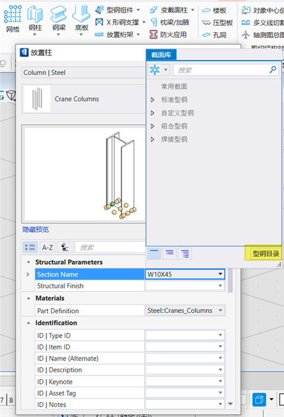Click the 隐藏预览 link
284x417 pixels.
tap(36, 229)
